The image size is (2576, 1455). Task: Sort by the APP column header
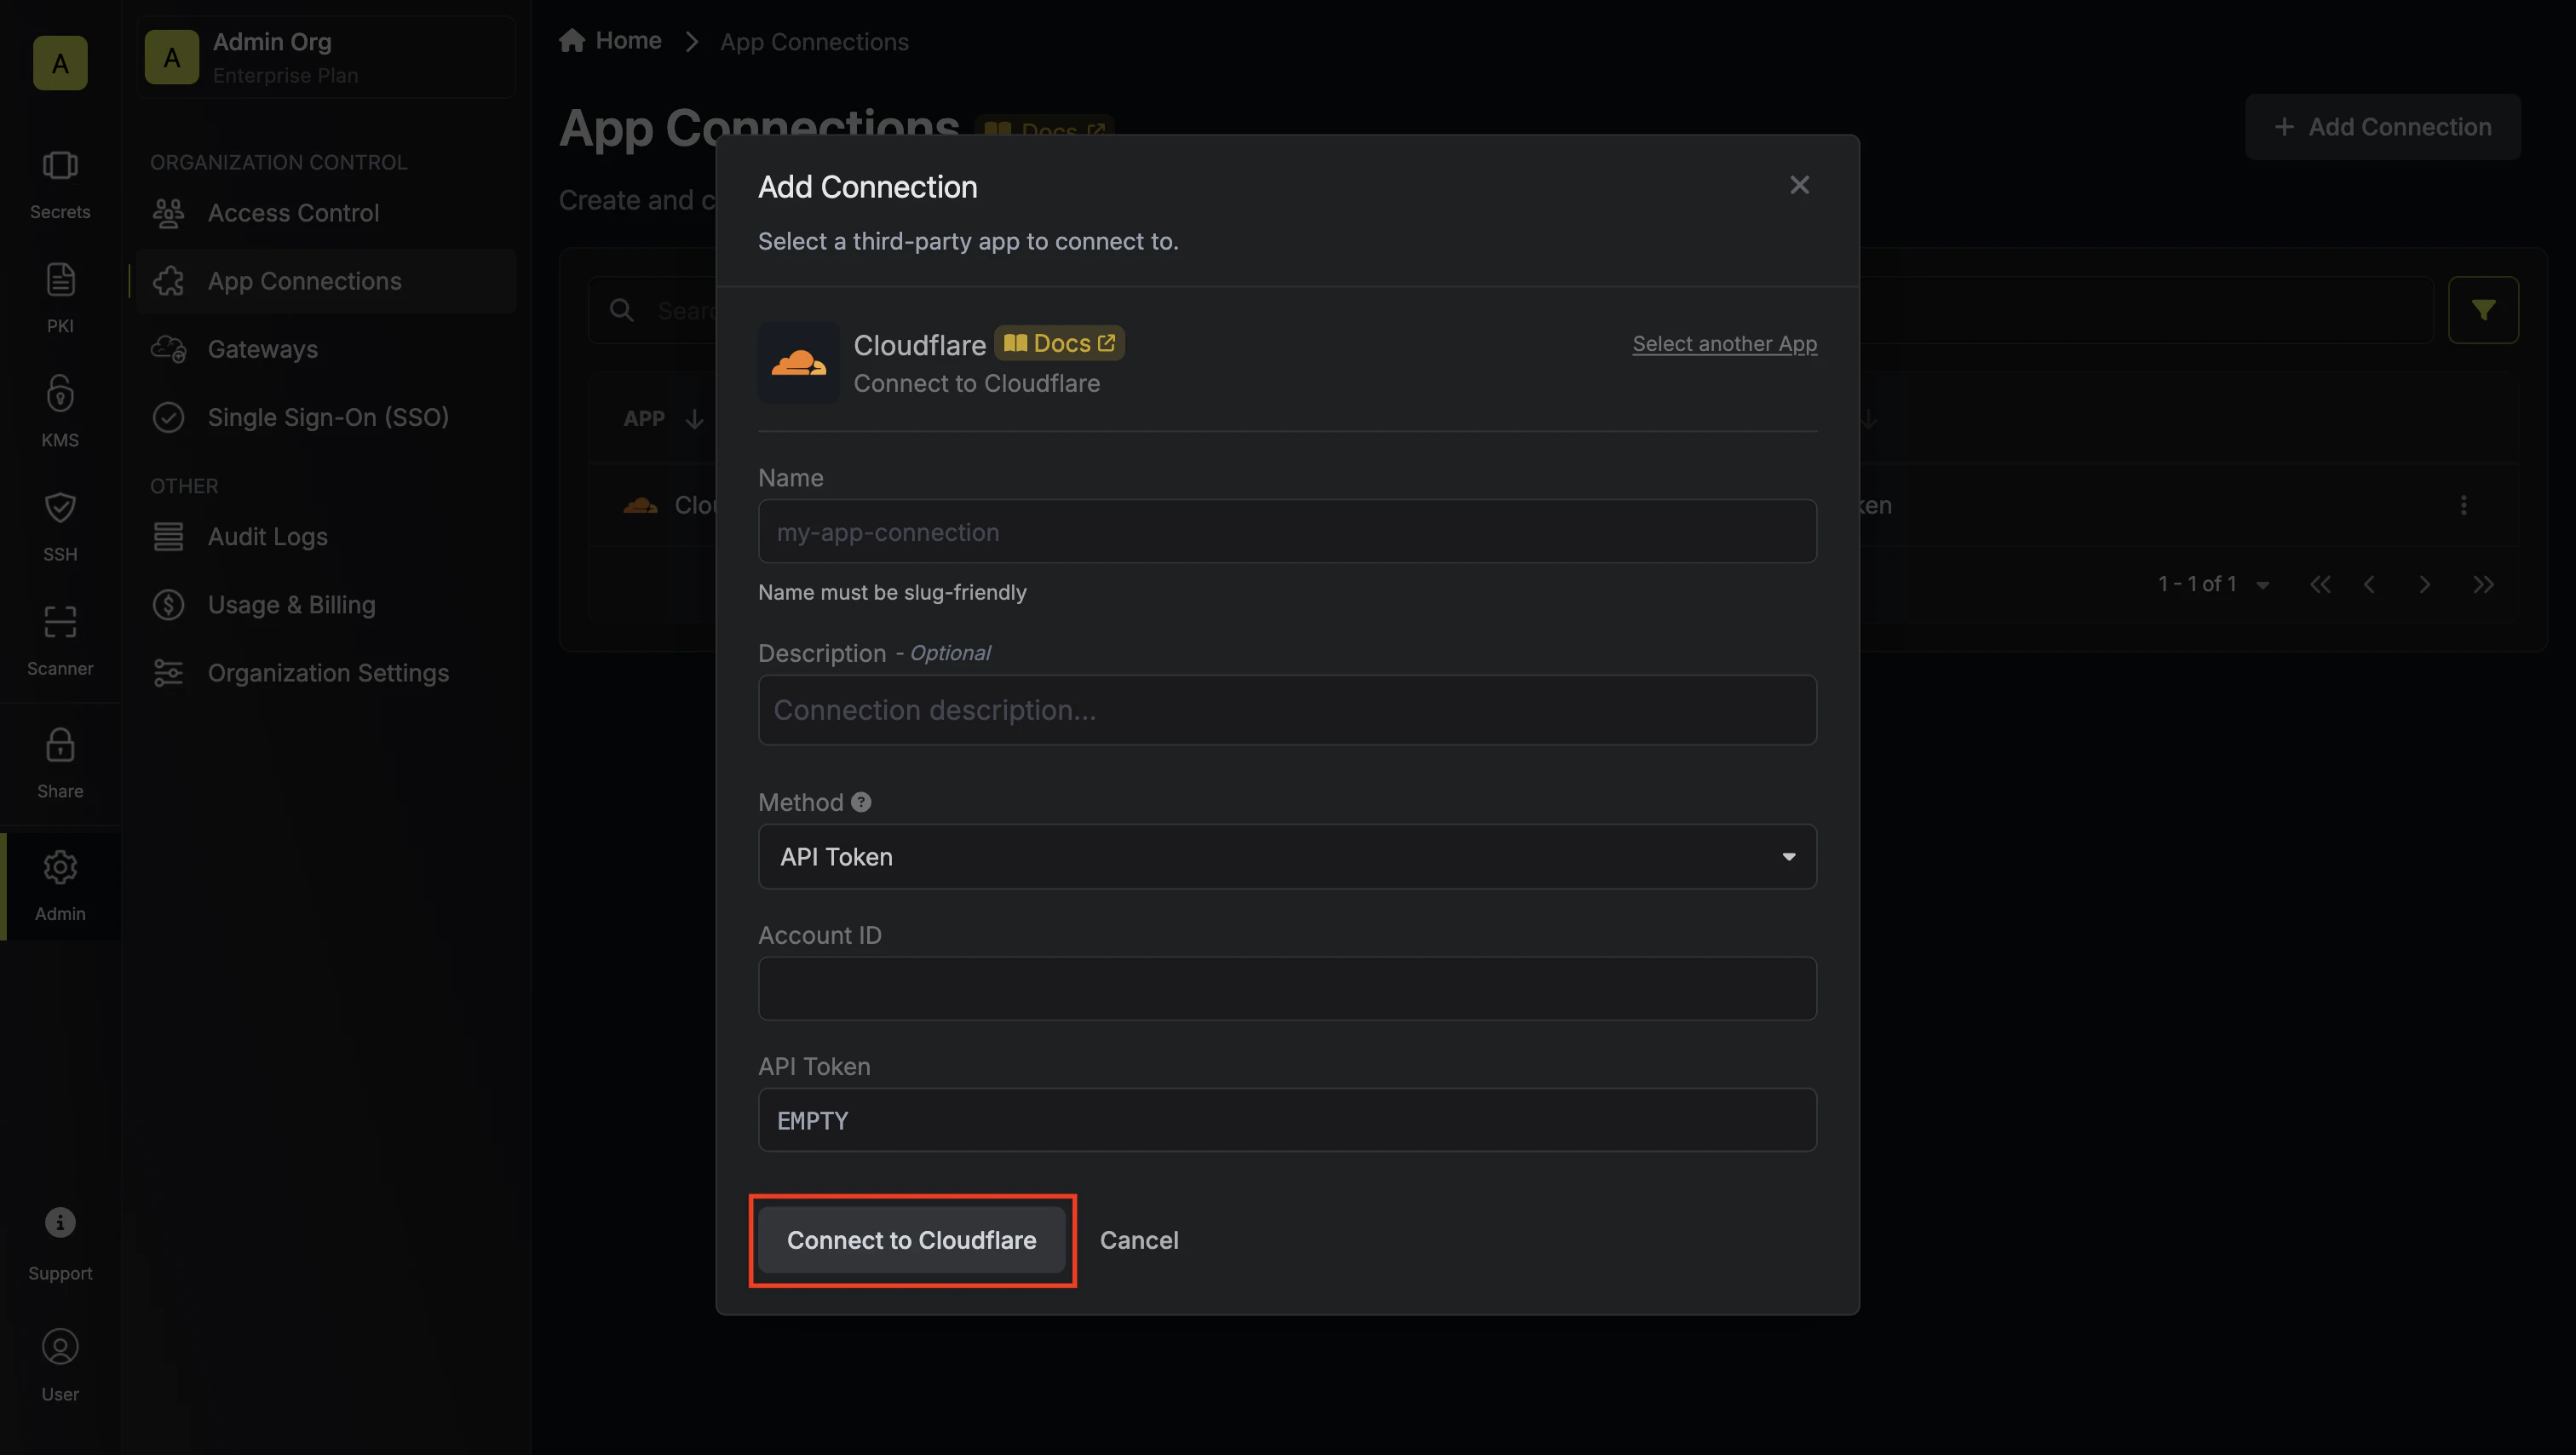tap(663, 419)
